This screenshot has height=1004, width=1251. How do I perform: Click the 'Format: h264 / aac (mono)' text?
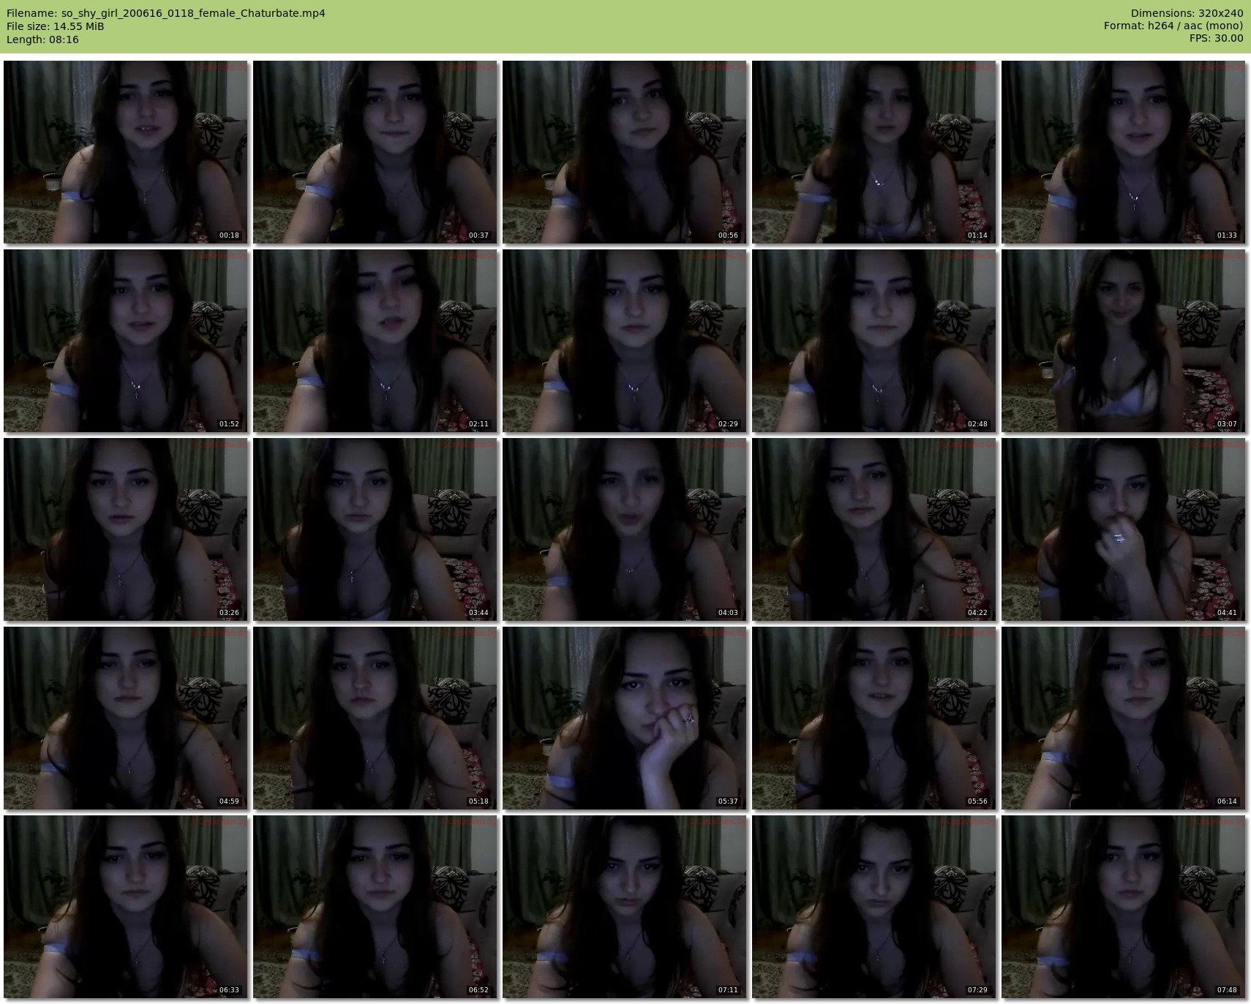click(1173, 26)
